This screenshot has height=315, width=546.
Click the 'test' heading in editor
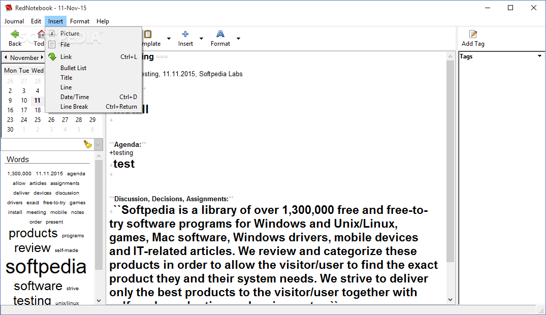point(124,164)
